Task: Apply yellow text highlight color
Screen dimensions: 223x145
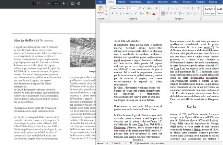Action: pyautogui.click(x=147, y=13)
